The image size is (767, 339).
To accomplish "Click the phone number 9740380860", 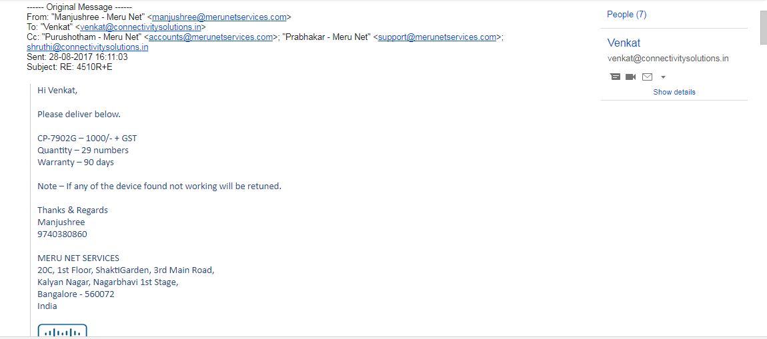I will (x=62, y=234).
